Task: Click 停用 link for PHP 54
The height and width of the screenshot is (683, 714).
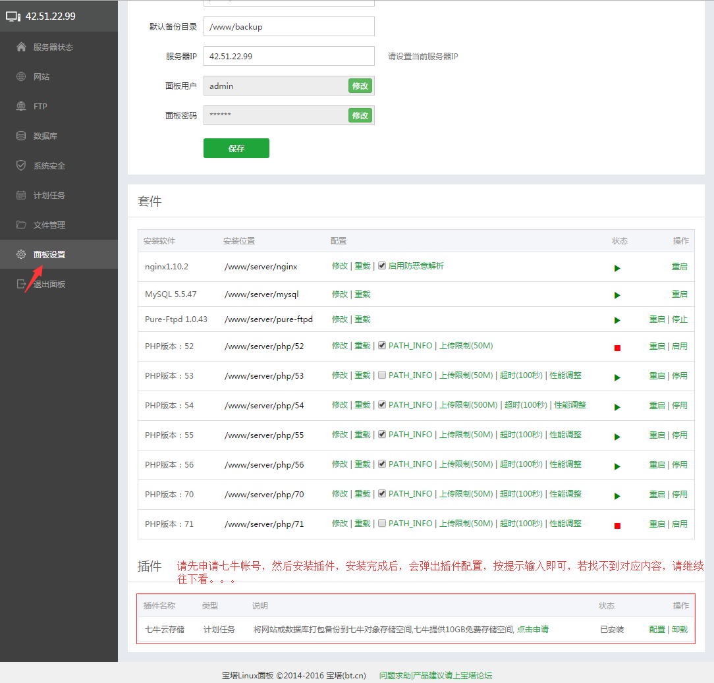Action: tap(679, 405)
